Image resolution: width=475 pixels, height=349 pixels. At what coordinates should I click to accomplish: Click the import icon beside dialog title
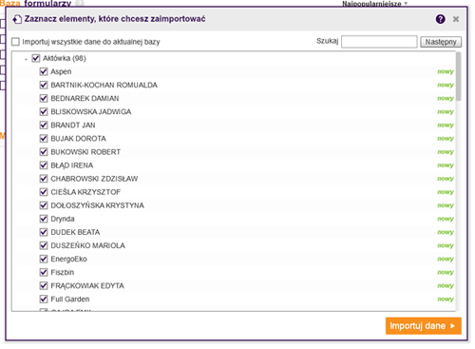[x=17, y=19]
